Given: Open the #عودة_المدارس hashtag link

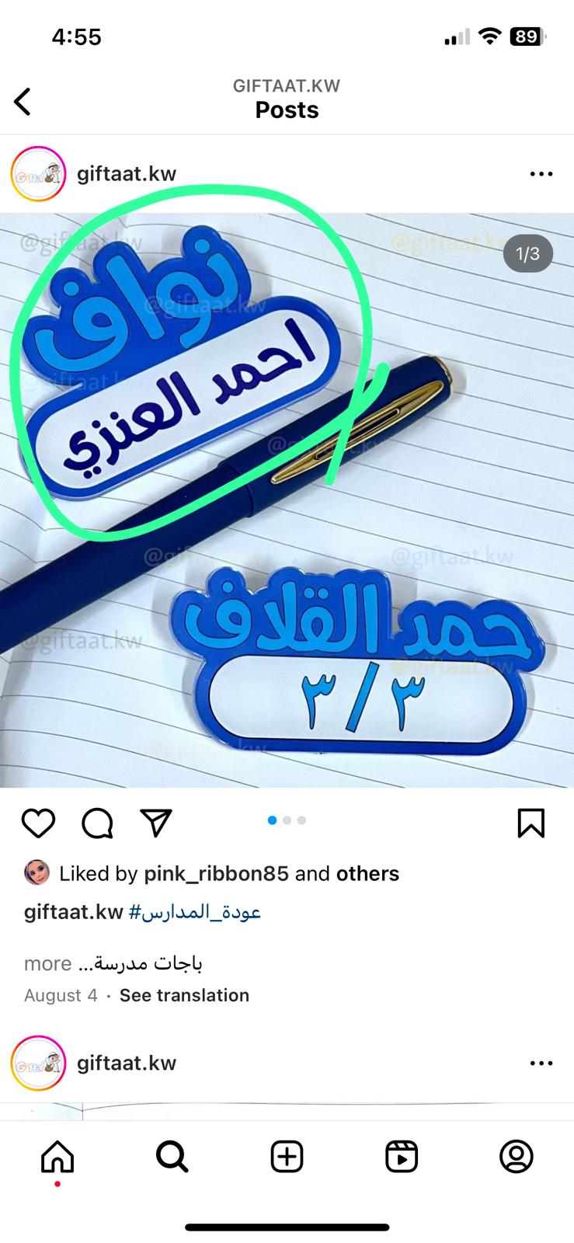Looking at the screenshot, I should click(194, 912).
